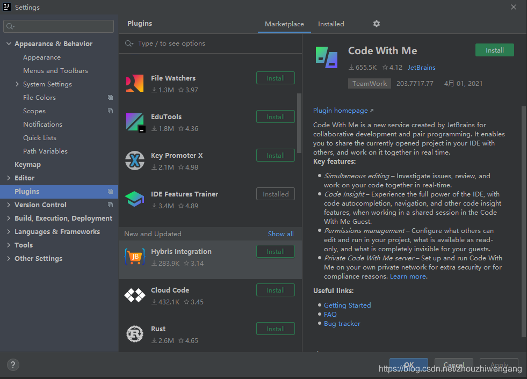Select the Plugins settings page

59,191
